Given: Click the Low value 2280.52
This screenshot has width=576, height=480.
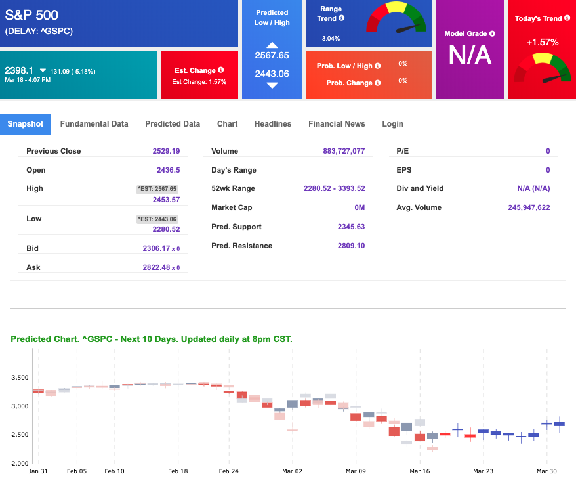Looking at the screenshot, I should click(167, 229).
